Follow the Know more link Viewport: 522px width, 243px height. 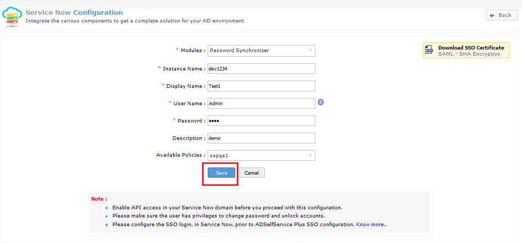pos(371,224)
